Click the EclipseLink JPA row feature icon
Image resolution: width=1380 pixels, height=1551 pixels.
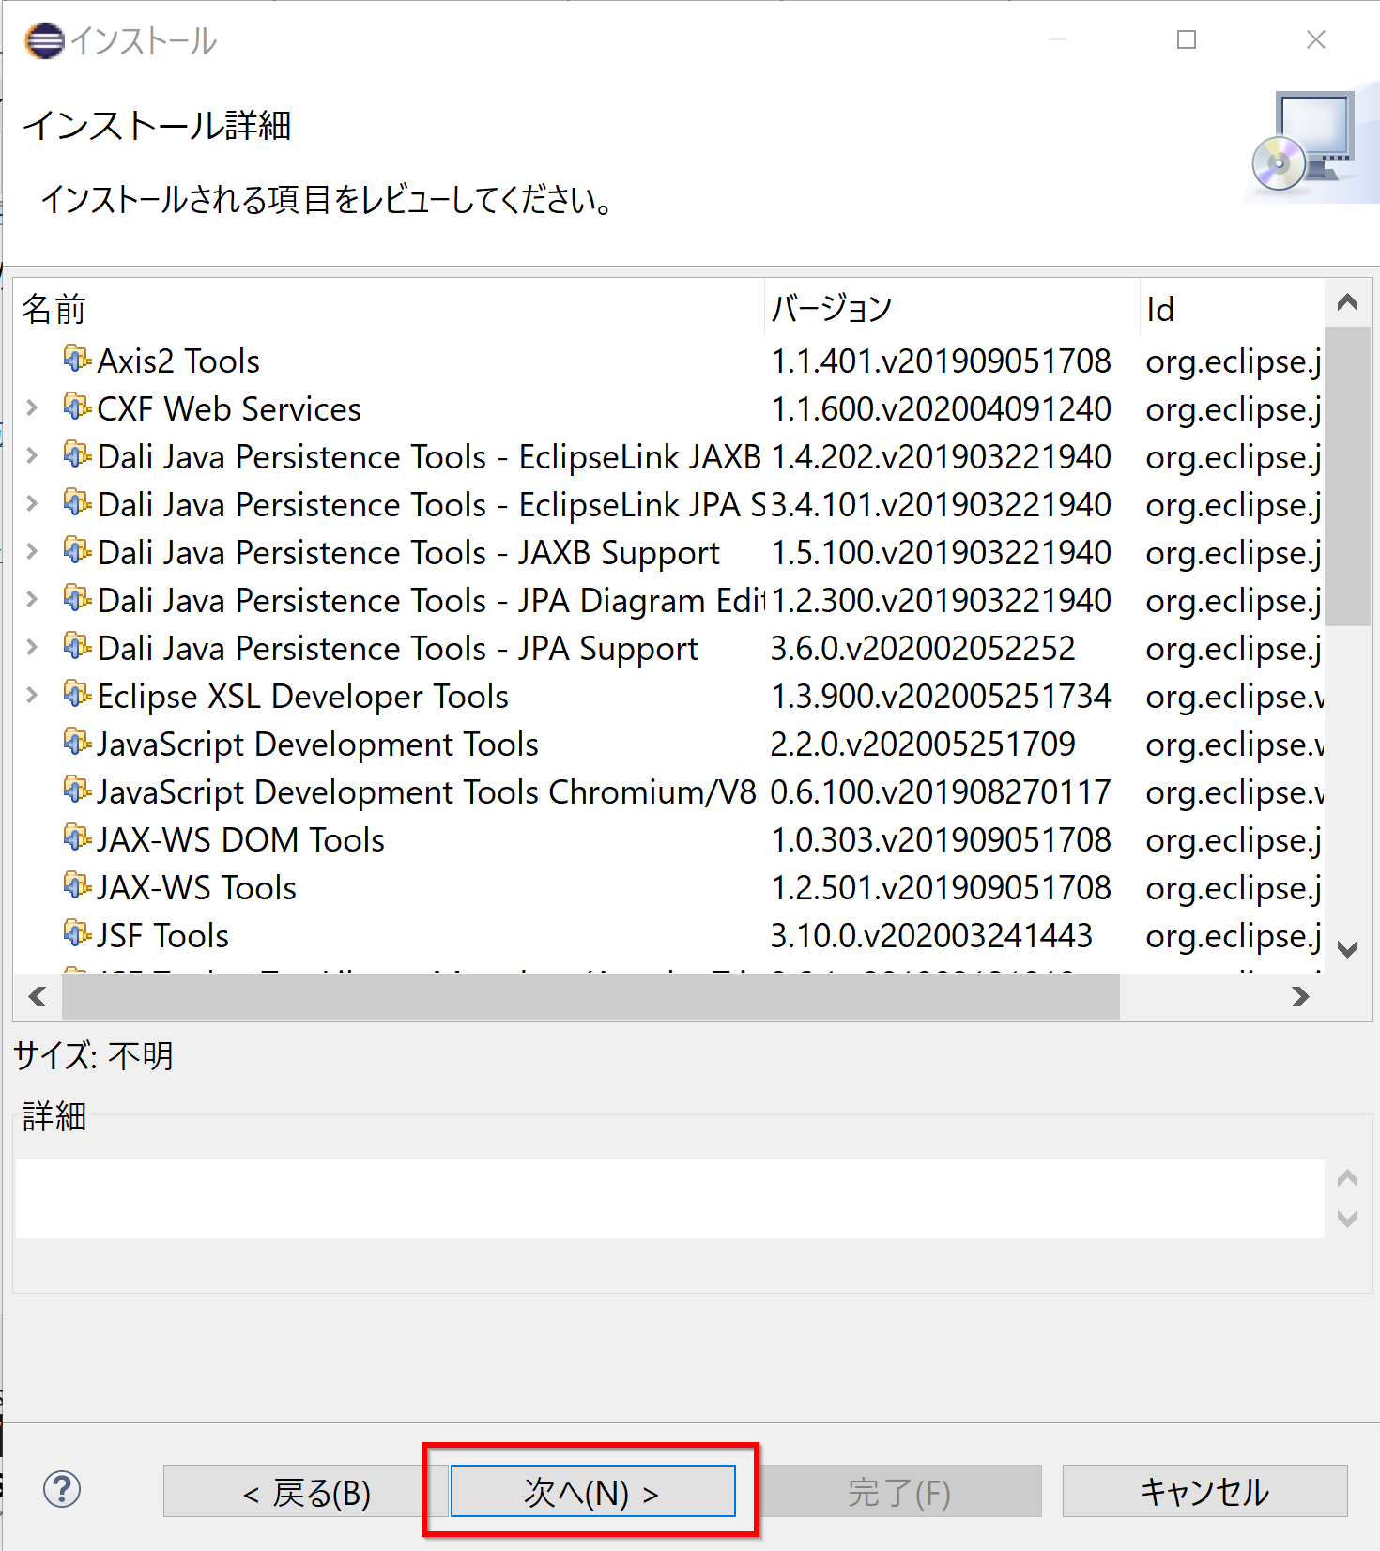pos(77,503)
